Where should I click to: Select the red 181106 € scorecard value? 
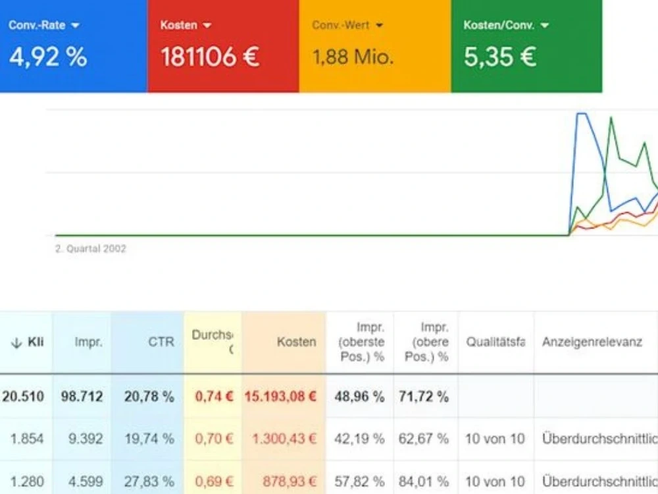click(x=210, y=57)
